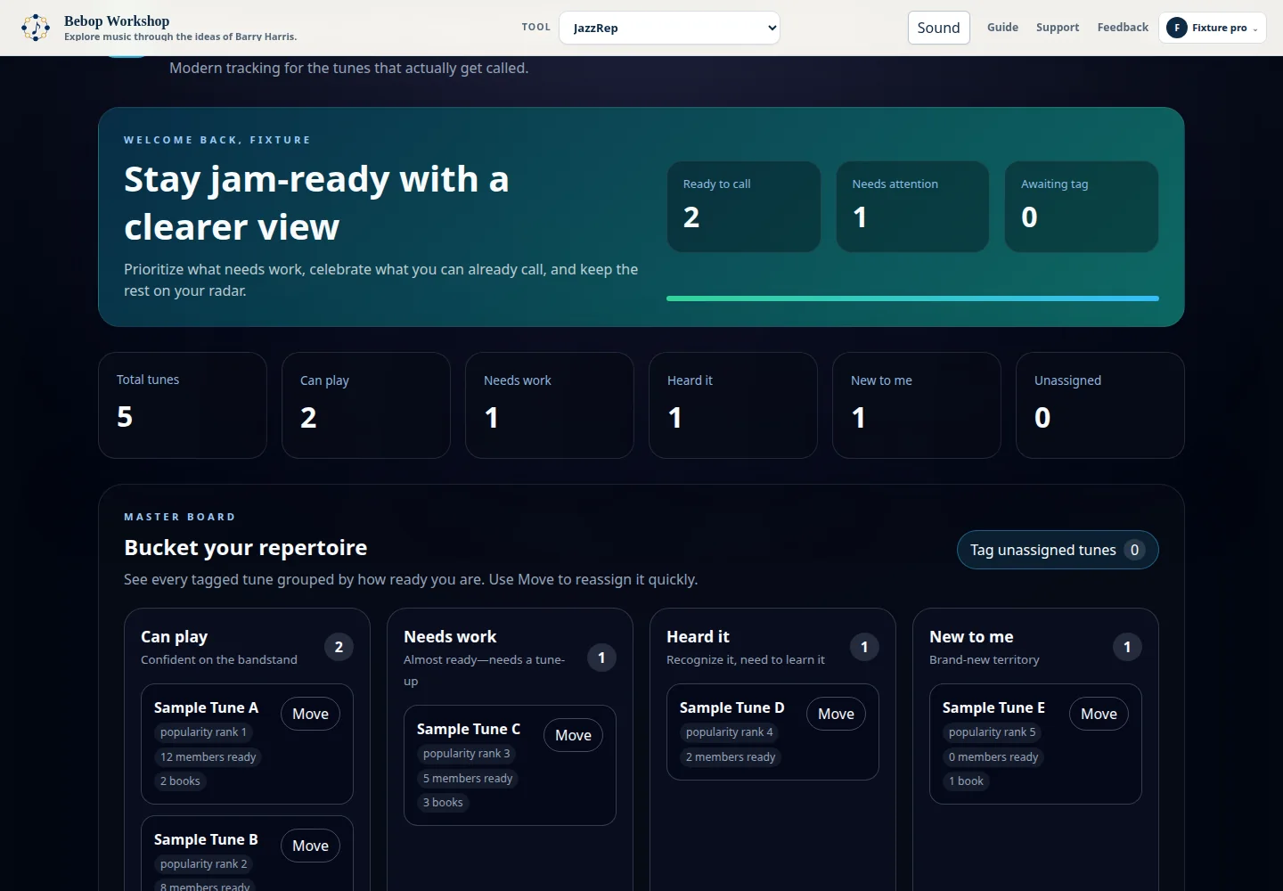
Task: Click the Needs work column heading
Action: tap(450, 637)
